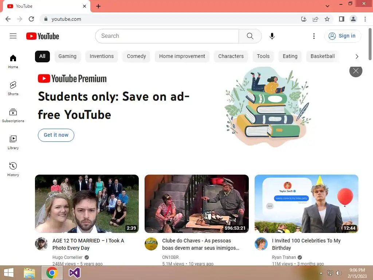This screenshot has height=280, width=373.
Task: Open a new browser tab
Action: (x=98, y=7)
